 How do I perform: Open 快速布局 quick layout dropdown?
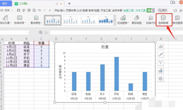point(20,20)
